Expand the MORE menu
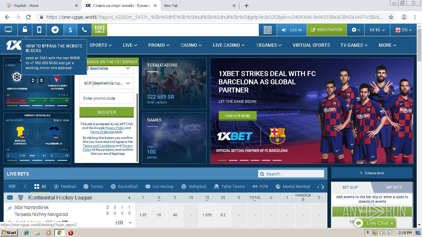This screenshot has width=422, height=237. click(387, 45)
